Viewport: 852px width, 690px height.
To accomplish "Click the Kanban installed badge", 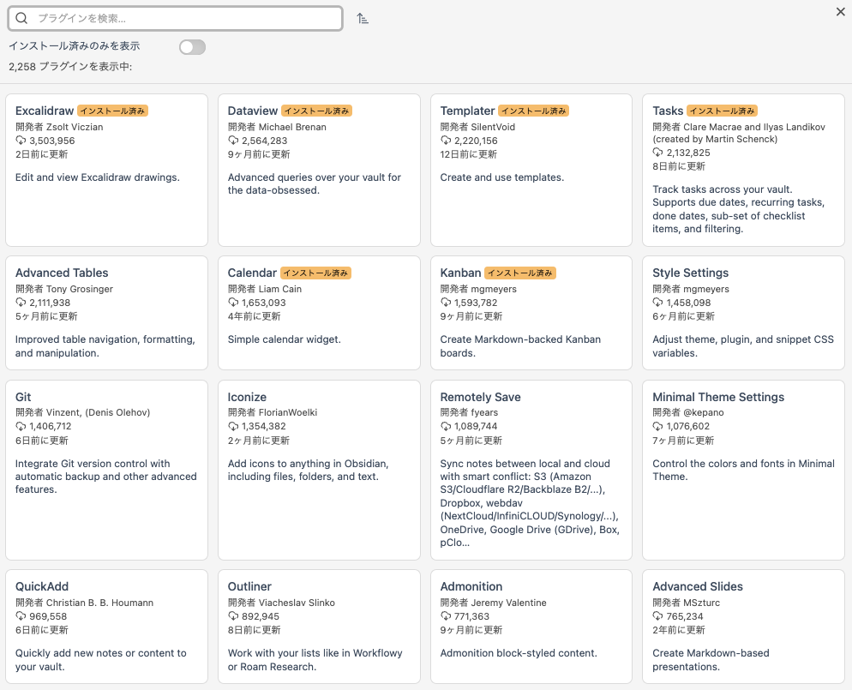I will [x=520, y=273].
